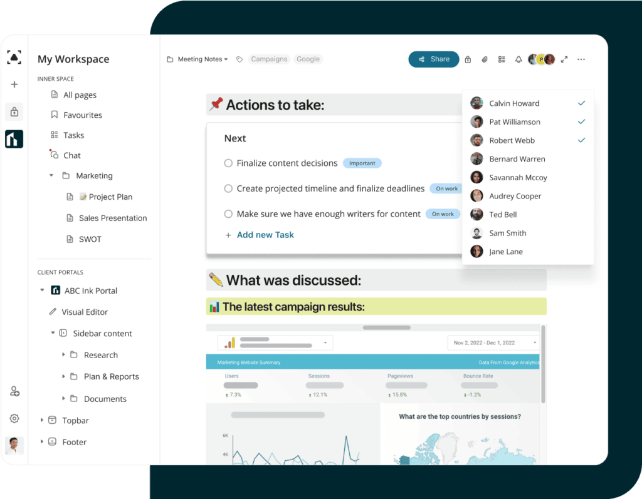Mark Create projected timeline task complete
Screen dimensions: 642x499
point(228,188)
